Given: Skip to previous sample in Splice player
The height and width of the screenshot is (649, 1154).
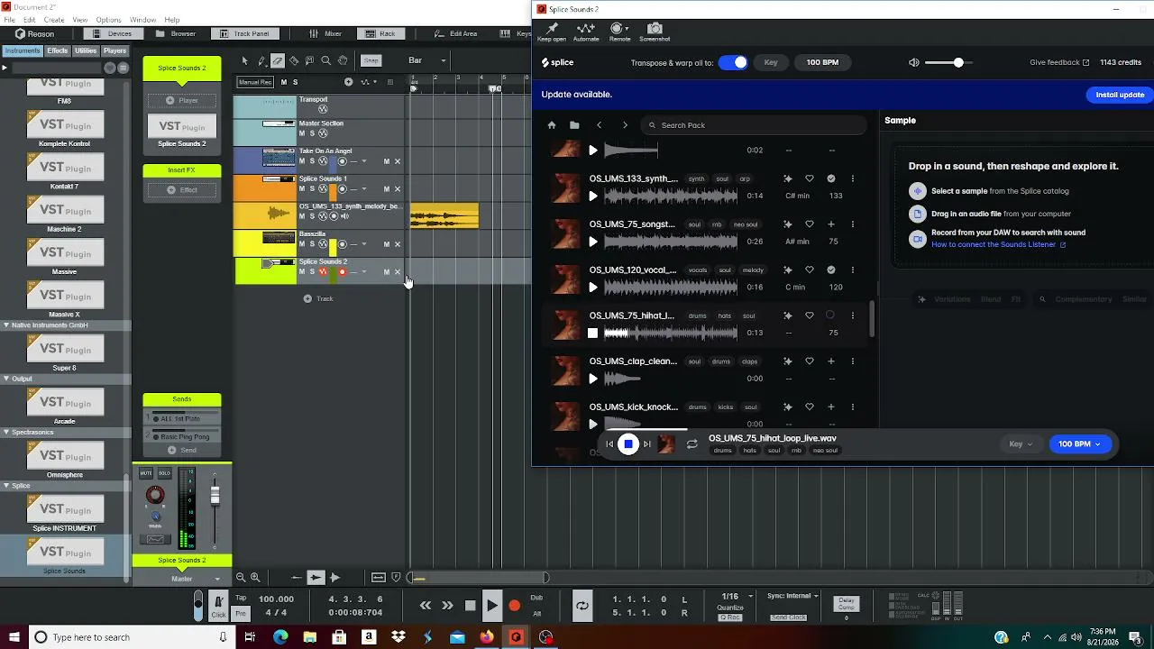Looking at the screenshot, I should coord(609,443).
